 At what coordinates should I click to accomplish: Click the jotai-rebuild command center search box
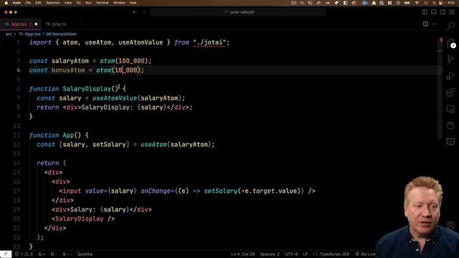pyautogui.click(x=238, y=12)
